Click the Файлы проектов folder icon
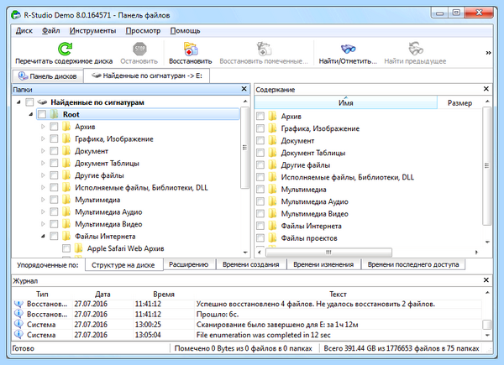Viewport: 504px width, 365px height. (272, 237)
